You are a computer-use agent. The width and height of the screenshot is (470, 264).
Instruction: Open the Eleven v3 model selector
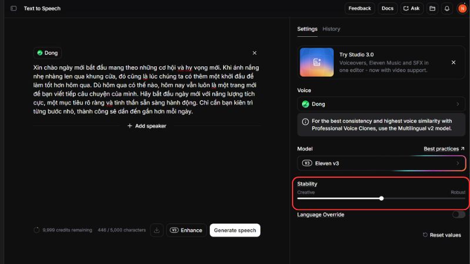click(x=381, y=163)
